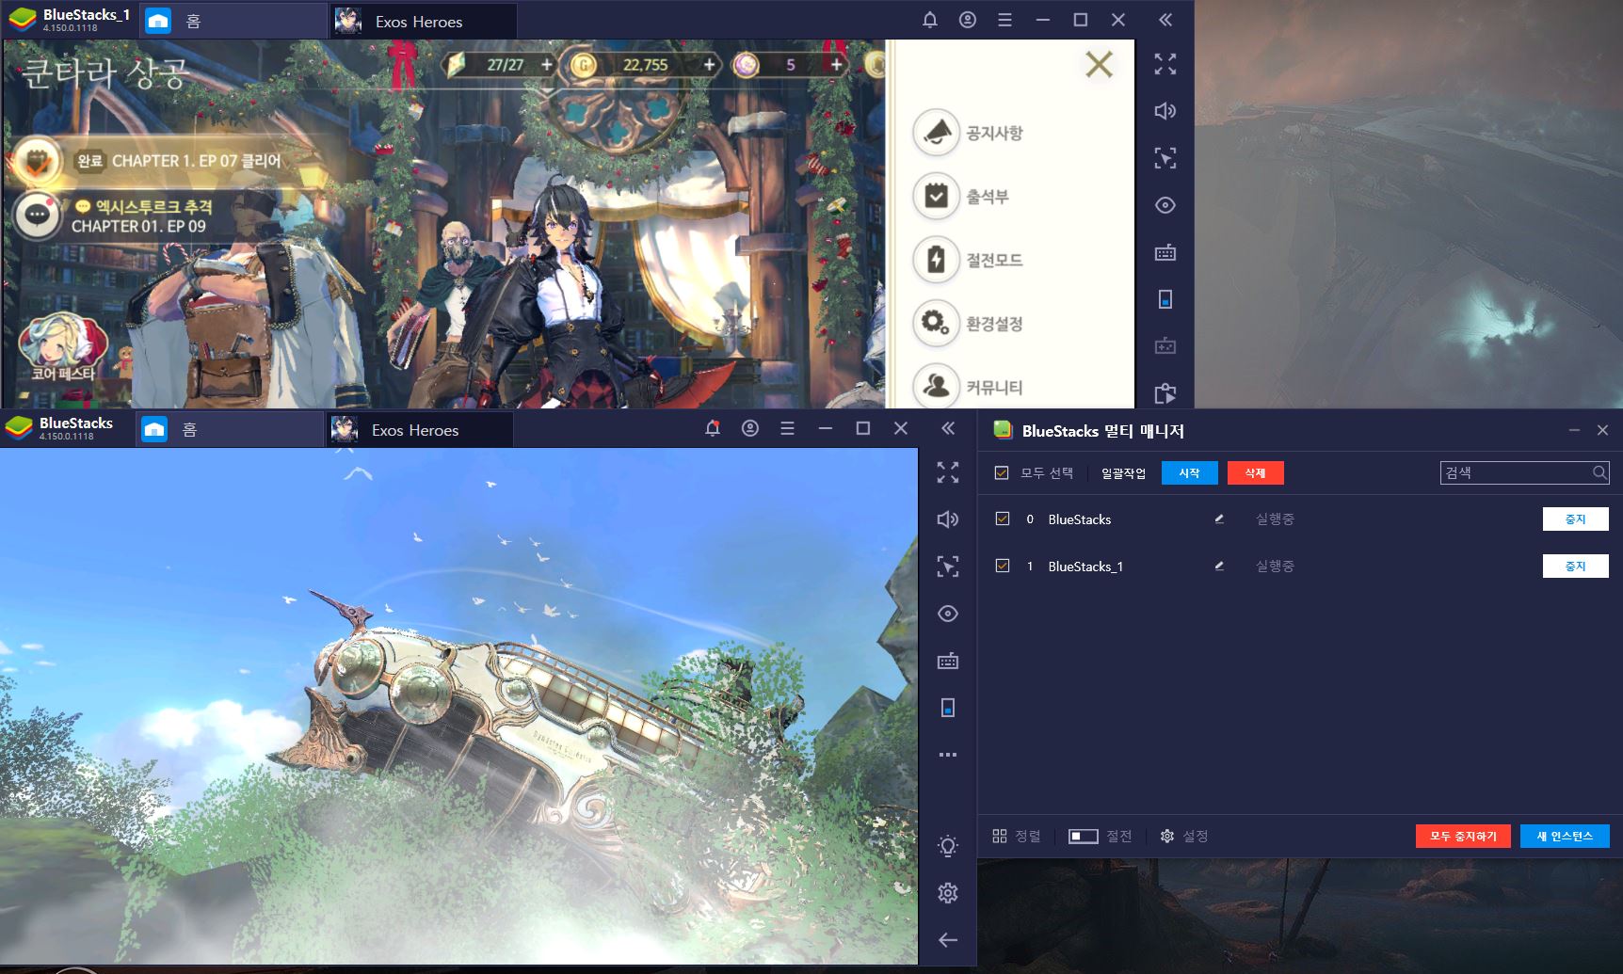Click 모두 중지하기 stop all button

coord(1463,836)
